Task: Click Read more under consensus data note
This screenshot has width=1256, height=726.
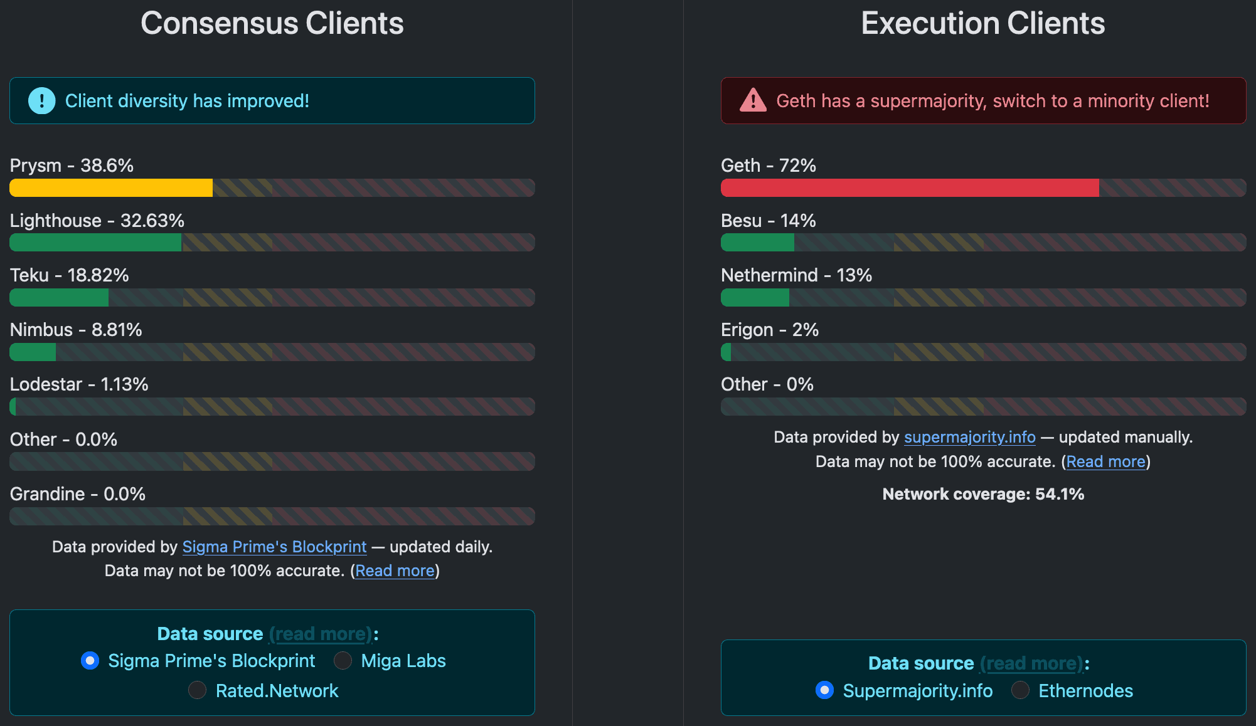Action: pyautogui.click(x=395, y=571)
